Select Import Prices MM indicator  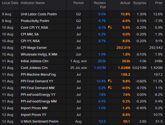[x=34, y=108]
